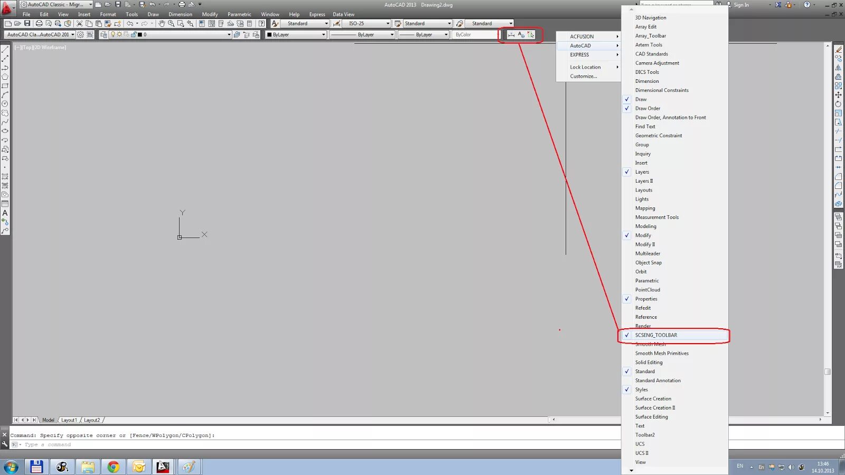Open the ByLayer color control dropdown

pyautogui.click(x=296, y=34)
